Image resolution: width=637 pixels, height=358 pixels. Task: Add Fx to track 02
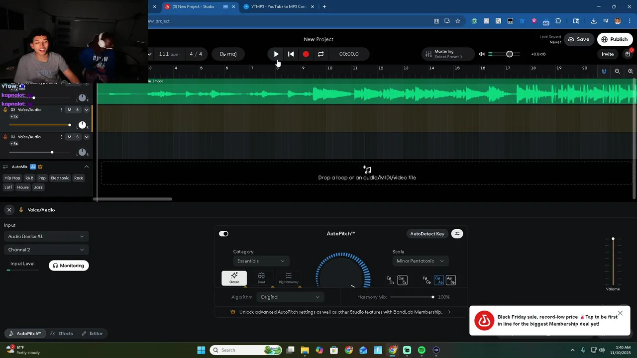point(14,117)
